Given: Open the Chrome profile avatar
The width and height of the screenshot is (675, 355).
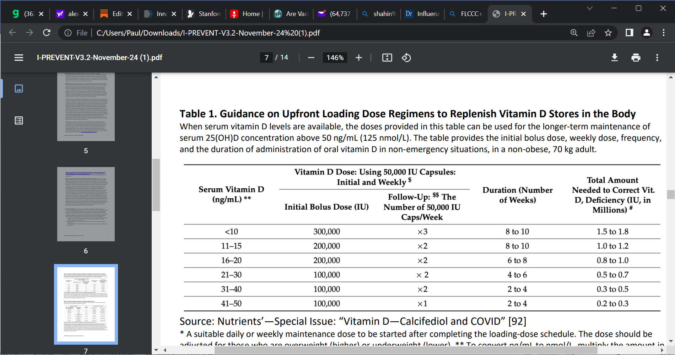Looking at the screenshot, I should (647, 33).
